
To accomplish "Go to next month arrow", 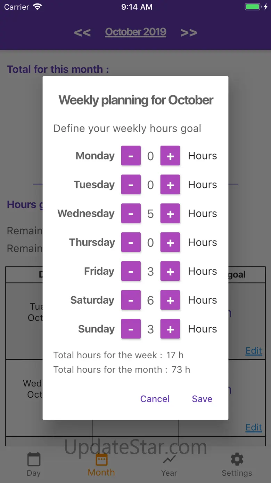I will (x=189, y=32).
